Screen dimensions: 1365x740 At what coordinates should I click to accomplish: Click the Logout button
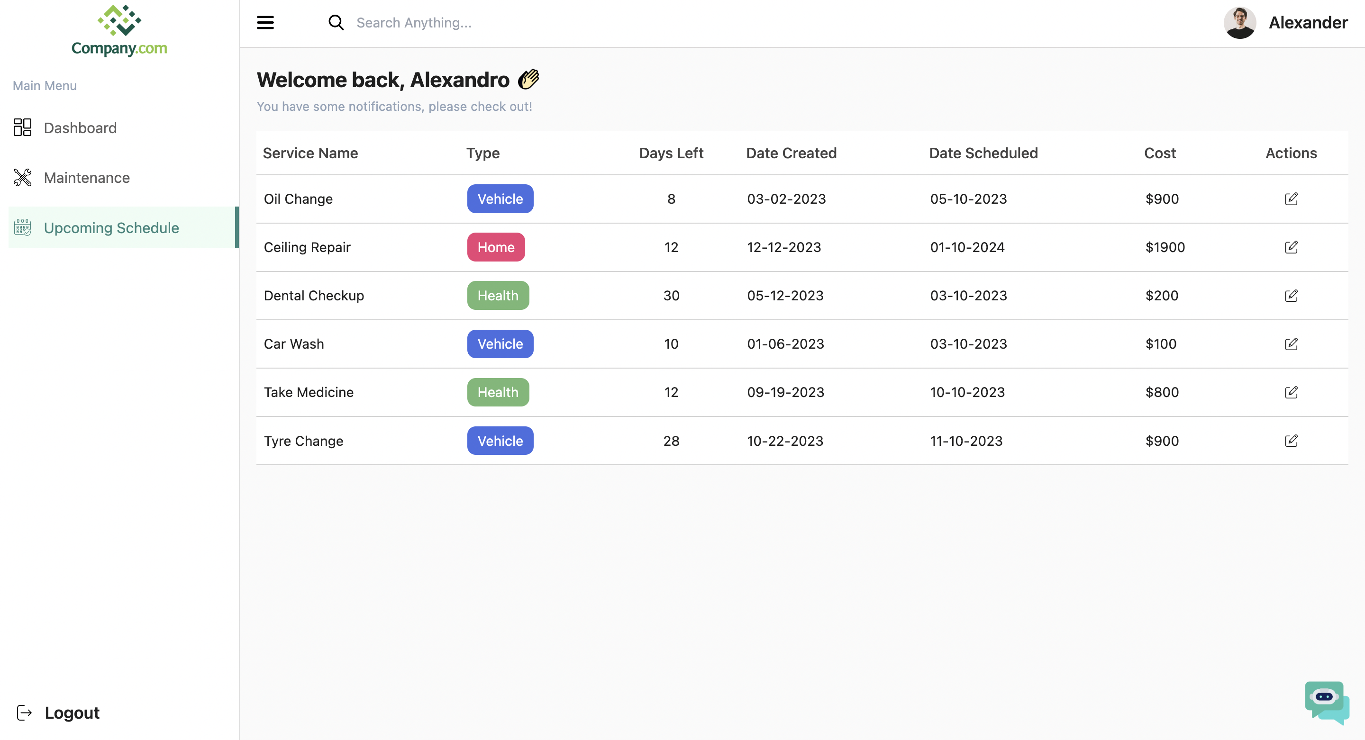click(x=72, y=713)
